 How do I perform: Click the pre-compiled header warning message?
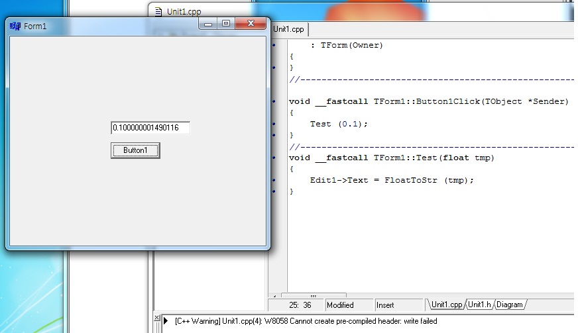[x=306, y=321]
